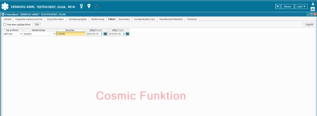Click the single user icon top right
This screenshot has height=116, width=317.
tap(313, 4)
